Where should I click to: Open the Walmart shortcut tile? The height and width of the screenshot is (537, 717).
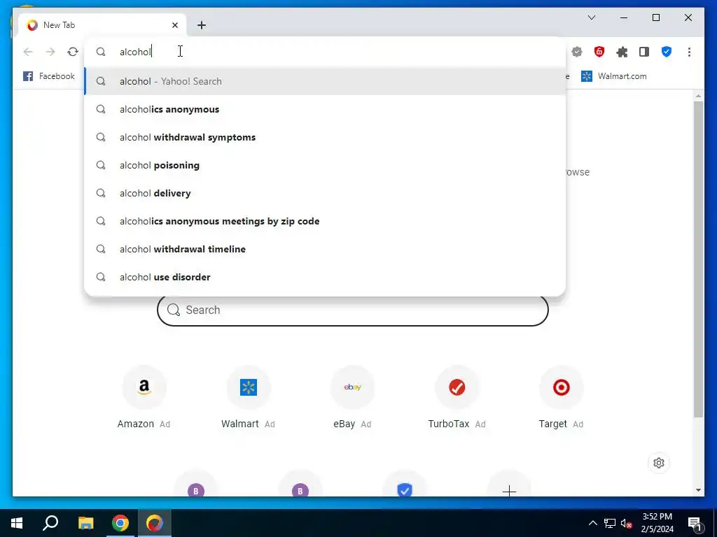(249, 397)
